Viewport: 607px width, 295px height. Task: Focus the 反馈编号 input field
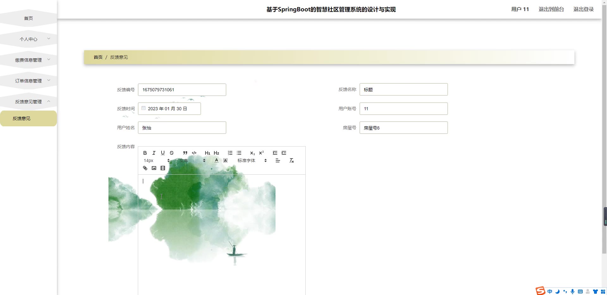[x=182, y=90]
